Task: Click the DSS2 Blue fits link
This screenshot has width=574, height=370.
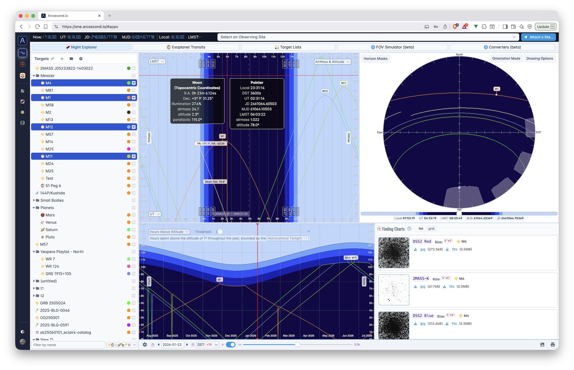Action: click(454, 324)
